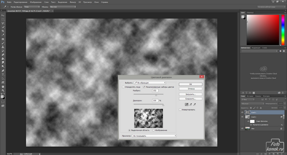Click the Диапазон value field 100
The width and height of the screenshot is (287, 155).
click(155, 100)
